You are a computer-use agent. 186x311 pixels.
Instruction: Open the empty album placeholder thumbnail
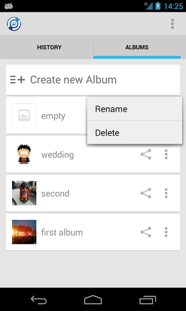(x=24, y=116)
